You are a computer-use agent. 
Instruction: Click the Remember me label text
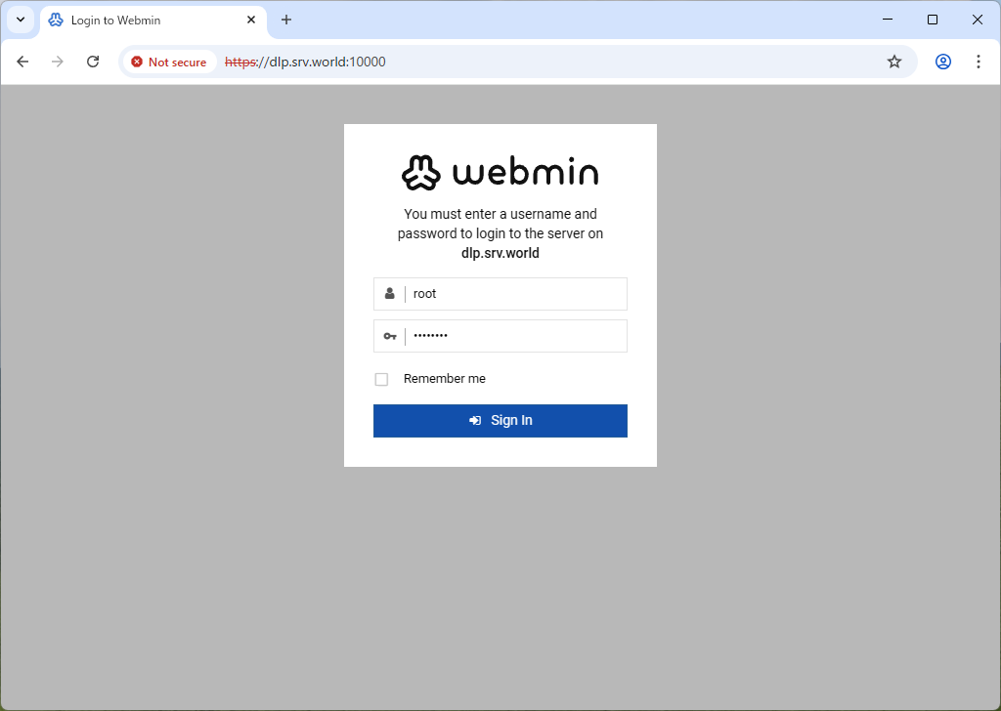(x=444, y=379)
